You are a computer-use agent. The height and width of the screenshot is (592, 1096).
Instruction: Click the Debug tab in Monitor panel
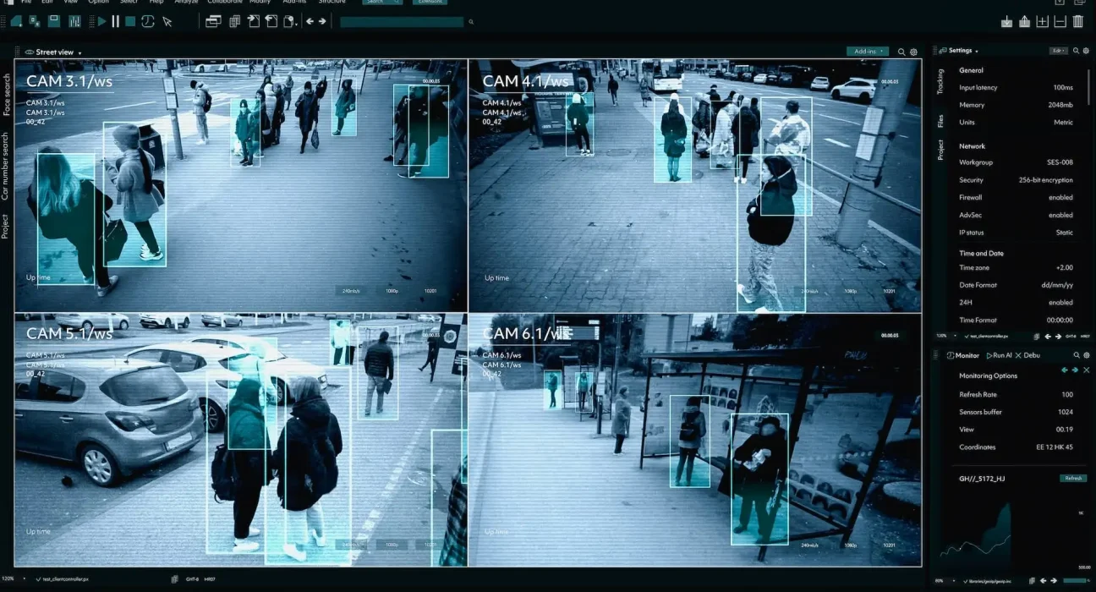pos(1027,355)
